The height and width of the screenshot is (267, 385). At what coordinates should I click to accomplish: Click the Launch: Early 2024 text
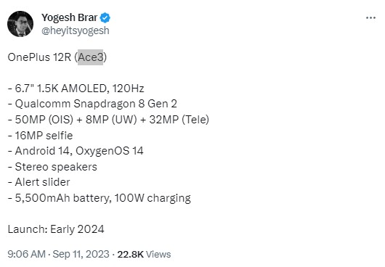(x=56, y=229)
